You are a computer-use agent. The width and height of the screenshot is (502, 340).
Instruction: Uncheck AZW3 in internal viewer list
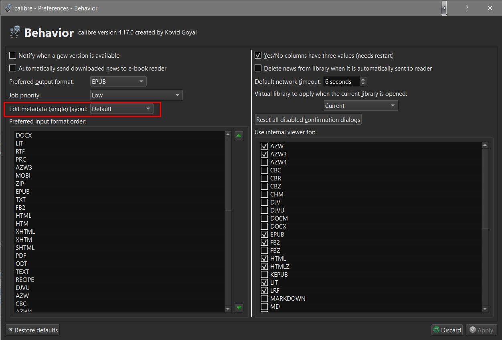click(x=264, y=154)
